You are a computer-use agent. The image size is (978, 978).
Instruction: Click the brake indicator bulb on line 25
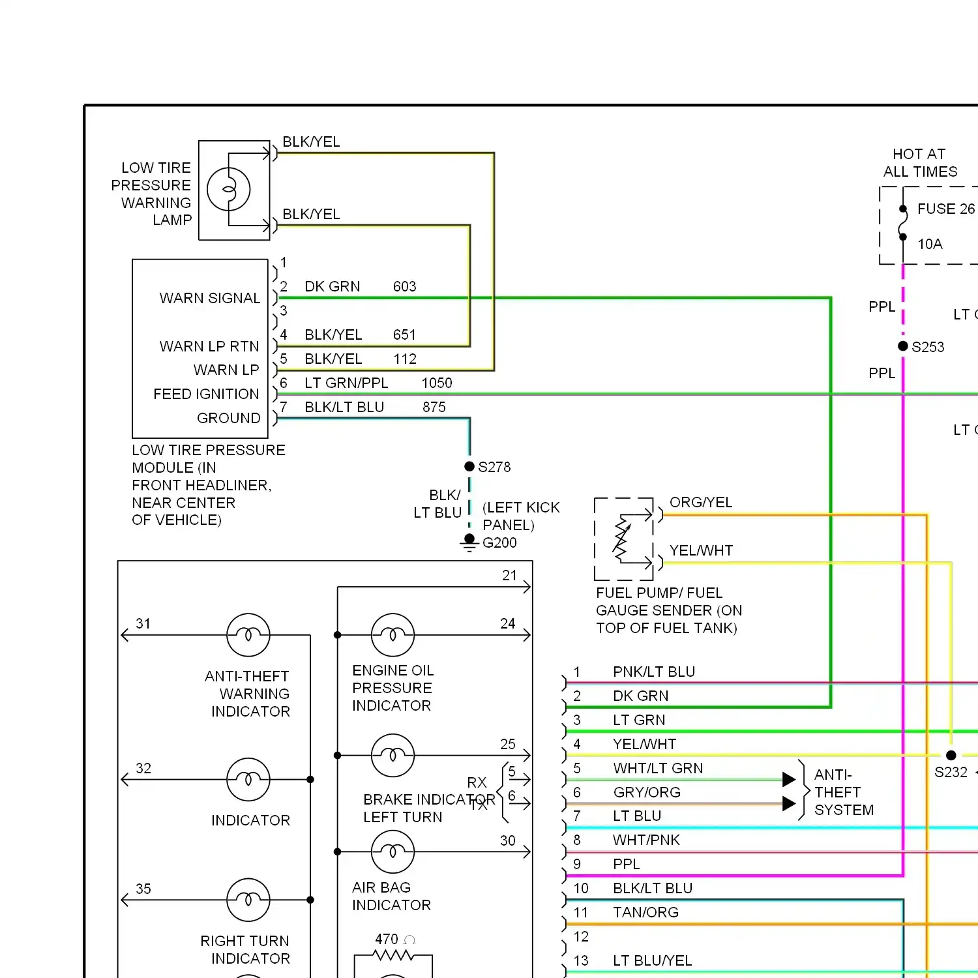(393, 755)
